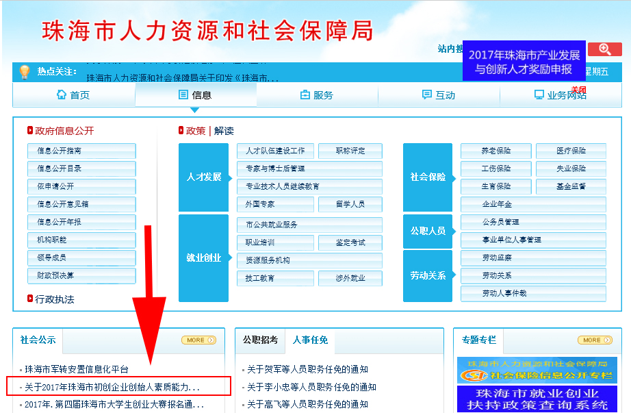
Task: Switch to the 公职招考 tab
Action: 260,340
